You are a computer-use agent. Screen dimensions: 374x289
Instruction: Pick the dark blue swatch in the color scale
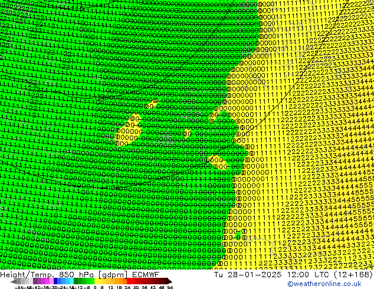(55, 281)
